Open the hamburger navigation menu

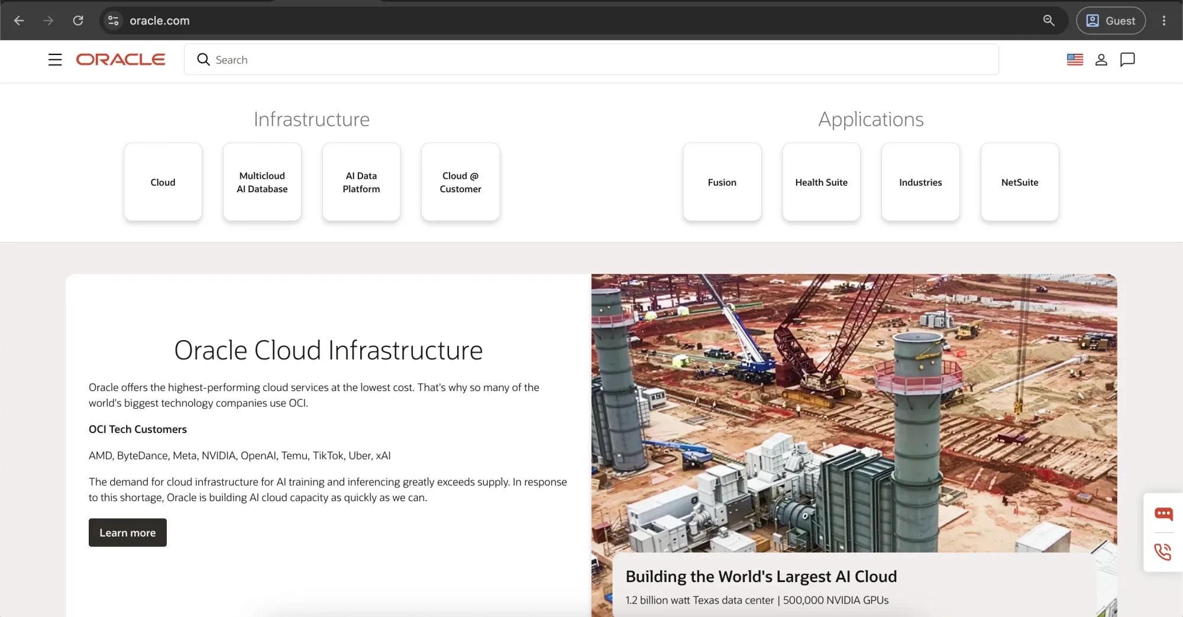click(x=55, y=60)
